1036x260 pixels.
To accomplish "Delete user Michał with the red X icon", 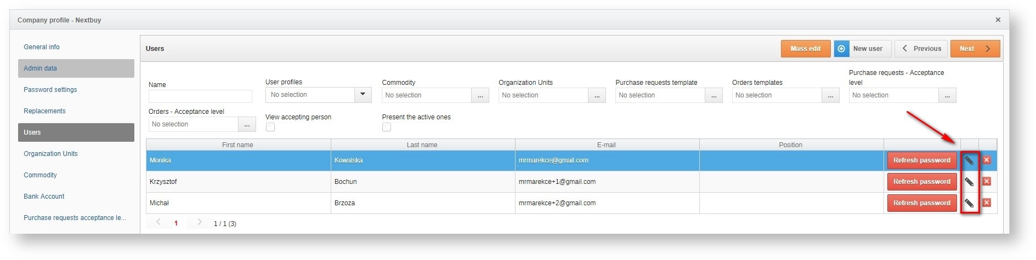I will click(987, 203).
